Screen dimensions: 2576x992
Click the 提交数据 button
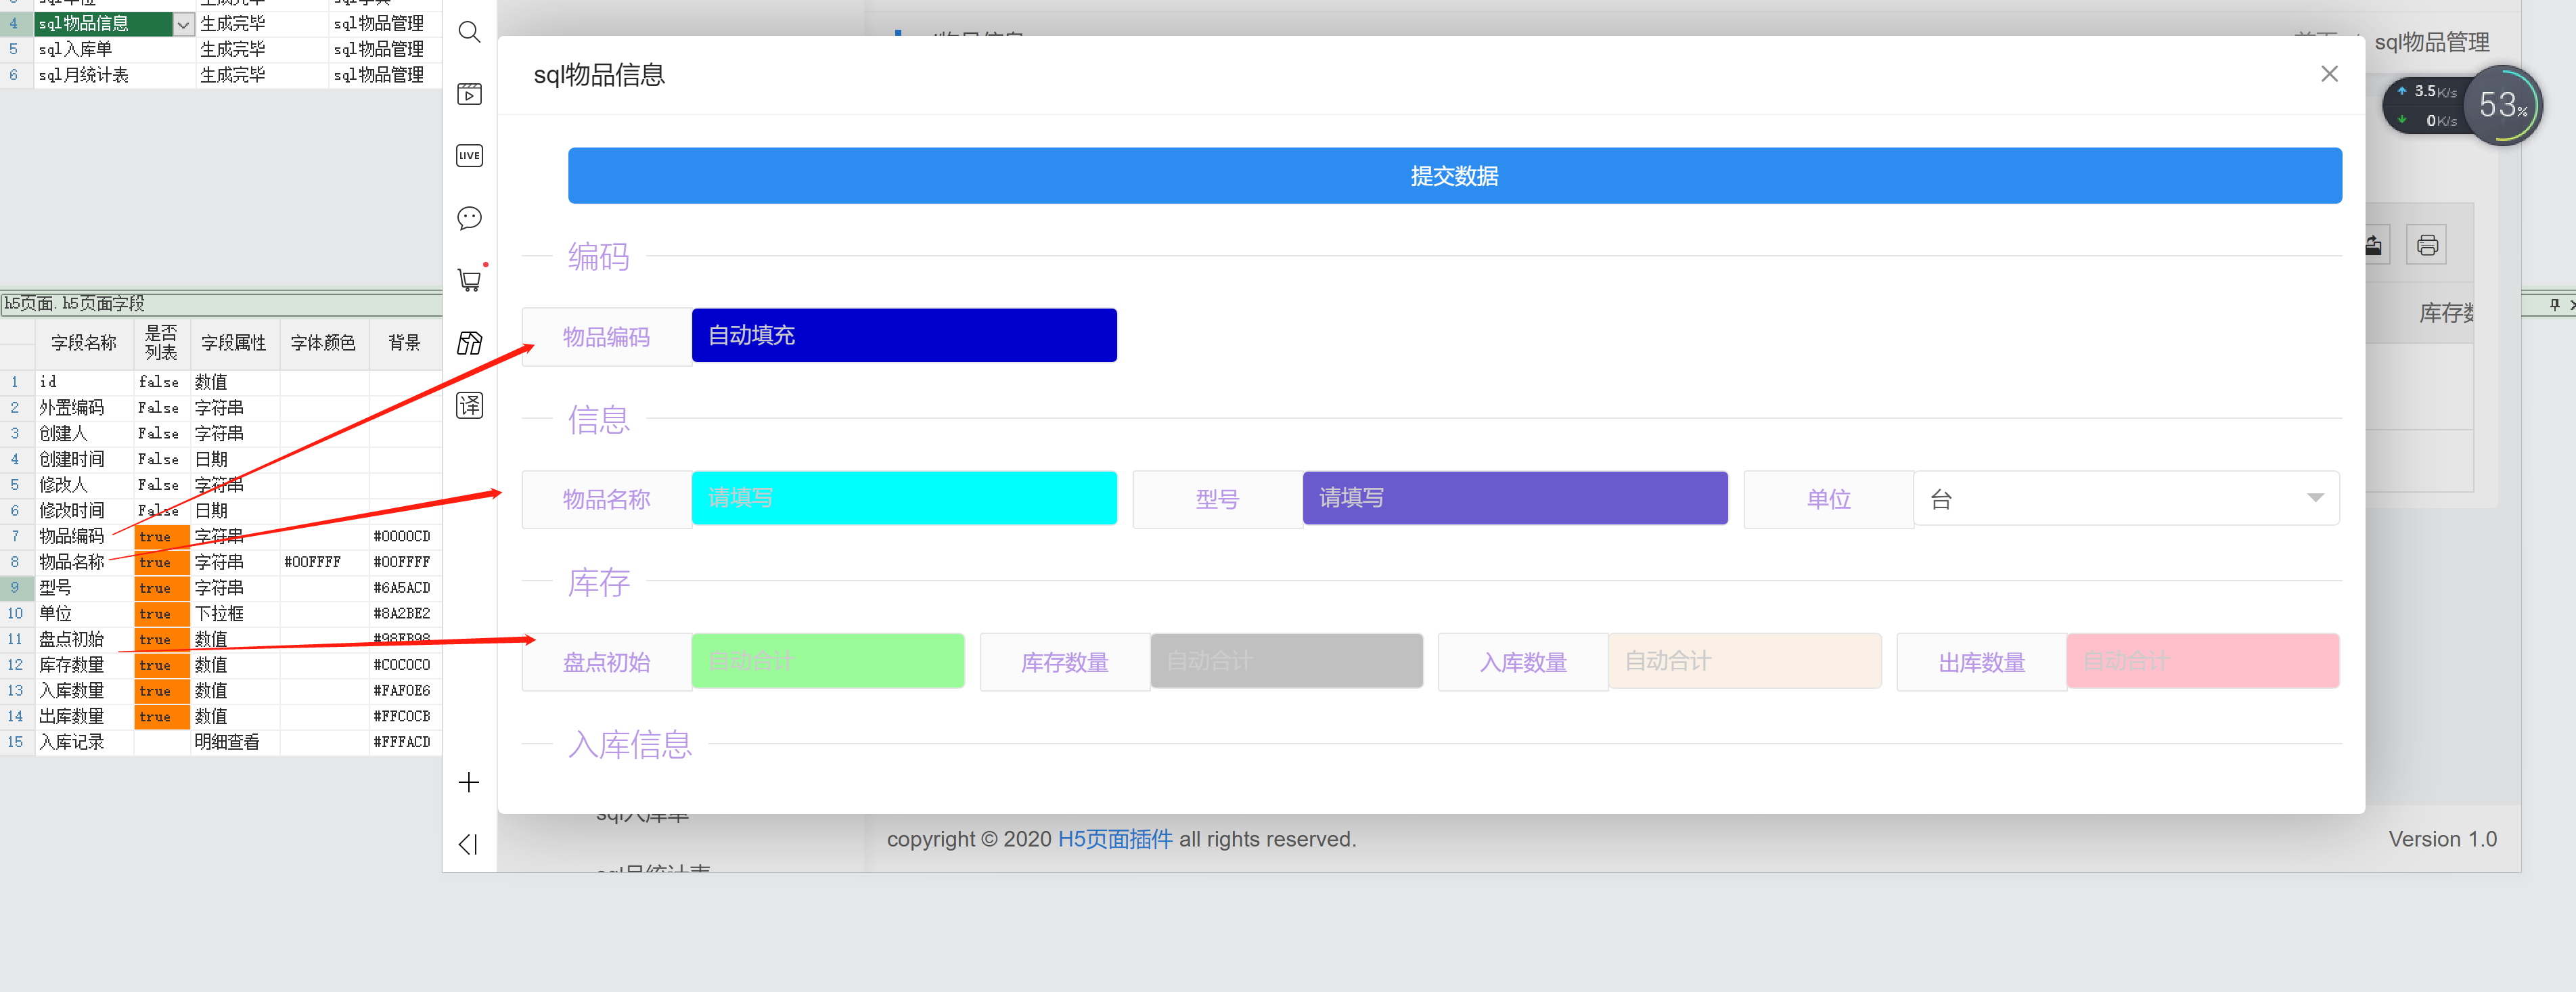(x=1454, y=176)
